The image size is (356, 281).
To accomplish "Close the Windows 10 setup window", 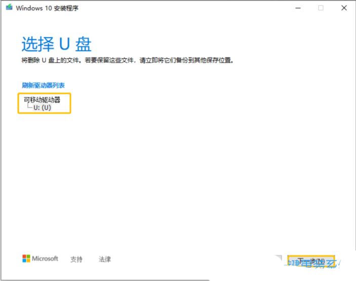I will pos(344,8).
